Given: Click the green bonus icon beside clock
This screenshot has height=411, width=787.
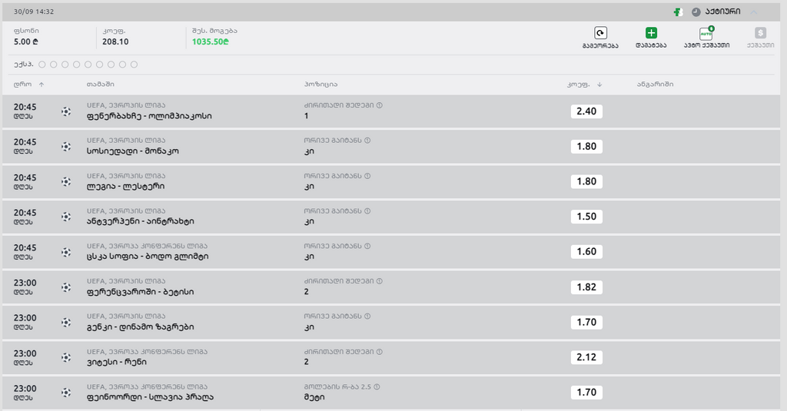Looking at the screenshot, I should [x=678, y=12].
